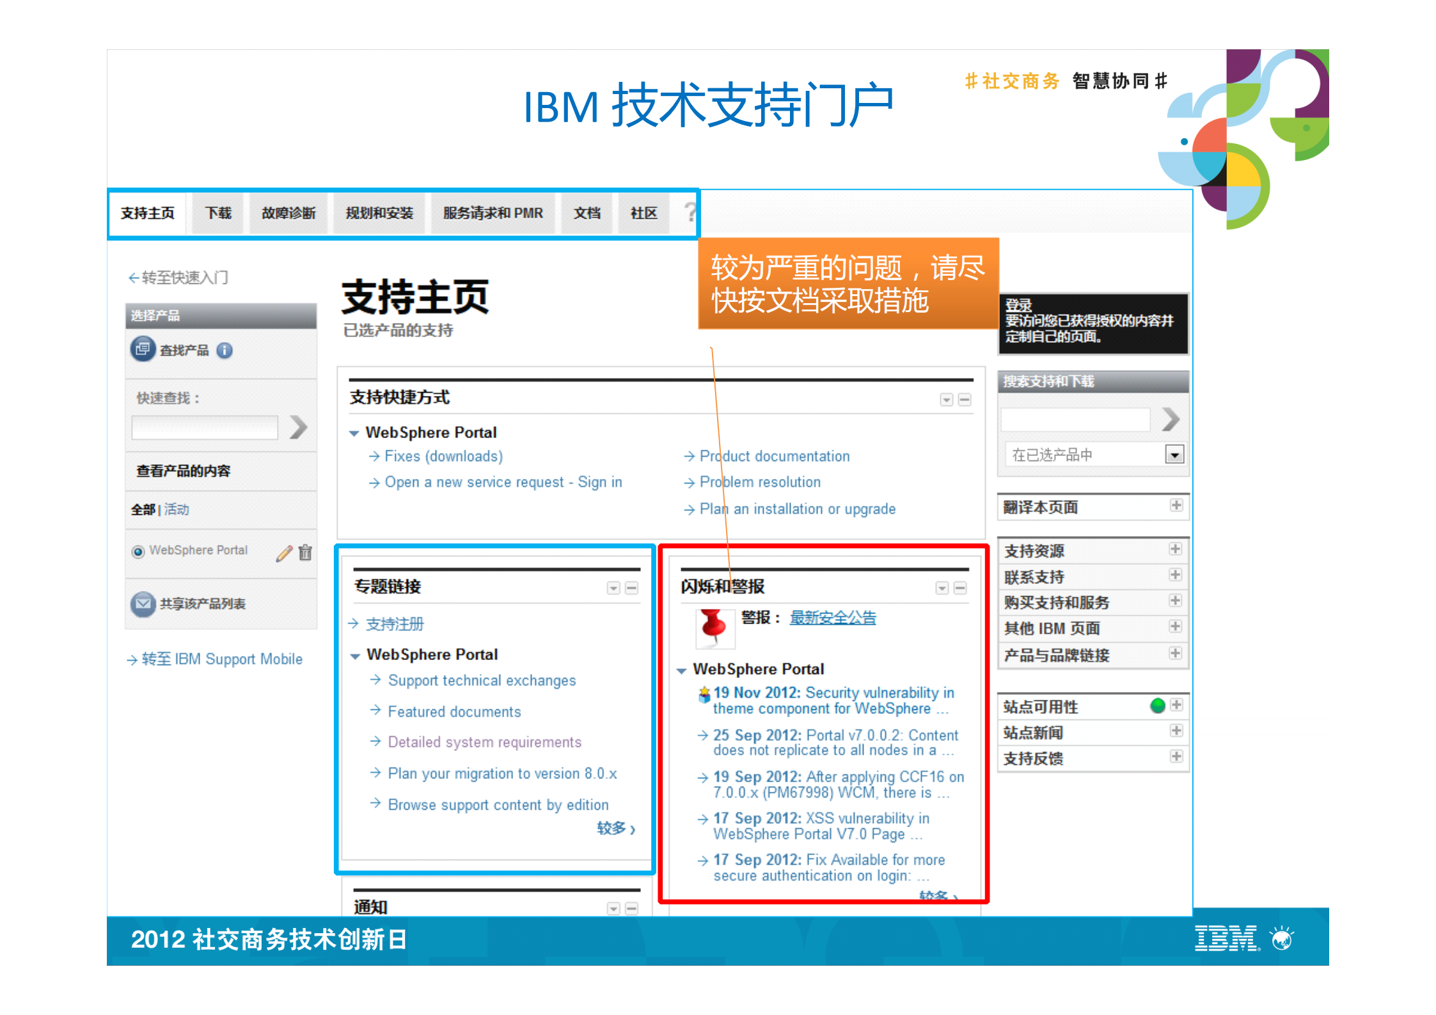Edit WebSphere Portal using the pencil icon
The height and width of the screenshot is (1015, 1436).
pos(284,553)
